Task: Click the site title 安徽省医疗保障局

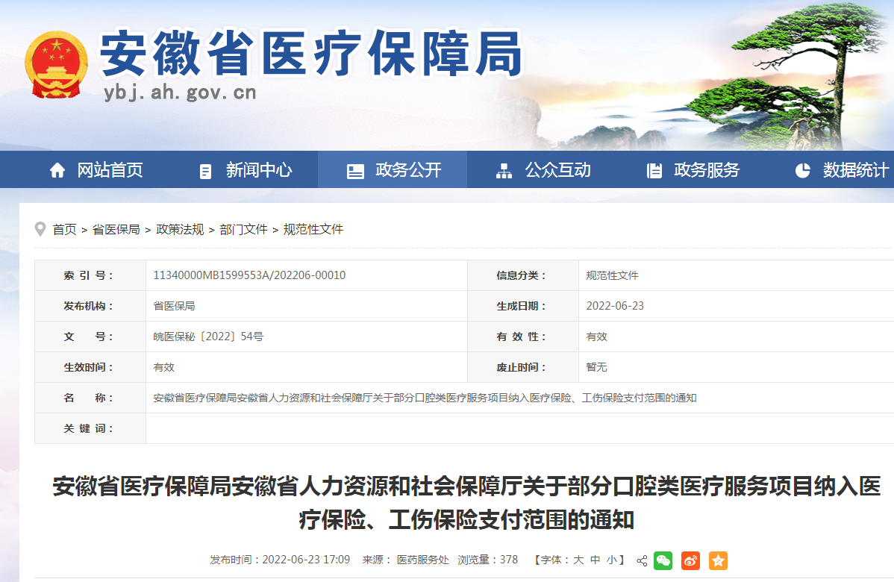Action: [311, 54]
